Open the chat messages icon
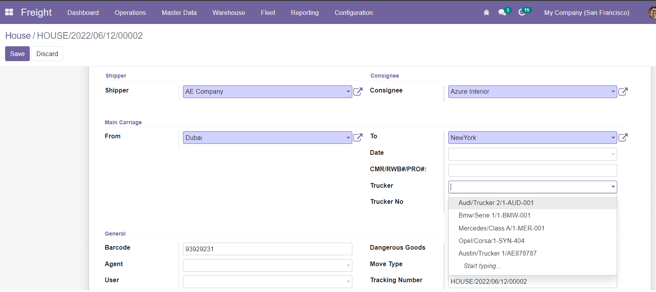Screen dimensions: 656x292 502,13
